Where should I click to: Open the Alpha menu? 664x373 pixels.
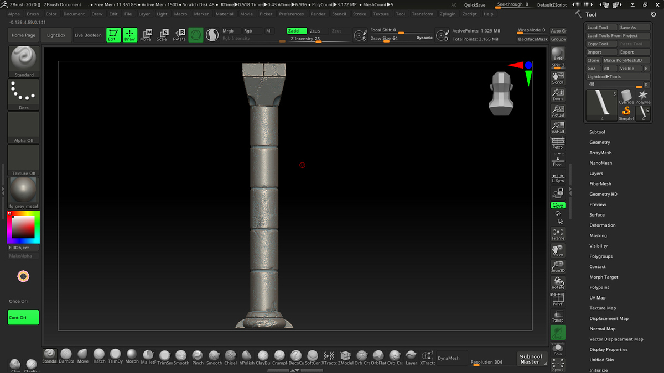click(x=14, y=14)
